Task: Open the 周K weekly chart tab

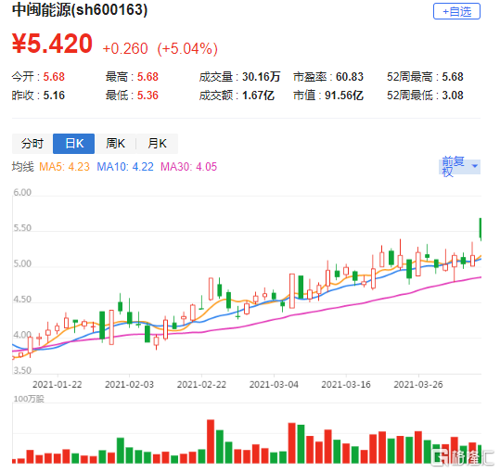Action: [115, 144]
